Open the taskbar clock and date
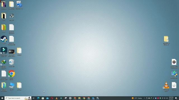The width and height of the screenshot is (179, 100). [x=171, y=98]
